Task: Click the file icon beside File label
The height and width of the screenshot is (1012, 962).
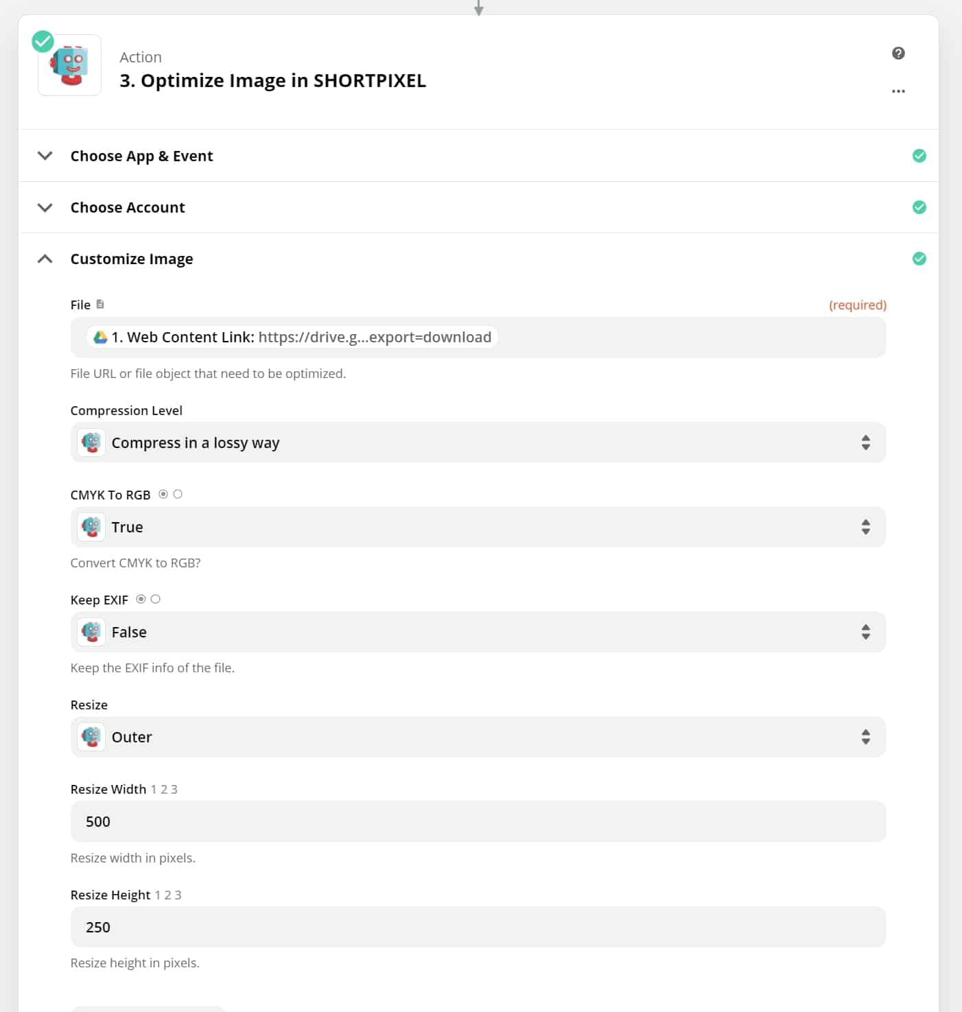Action: [x=100, y=304]
